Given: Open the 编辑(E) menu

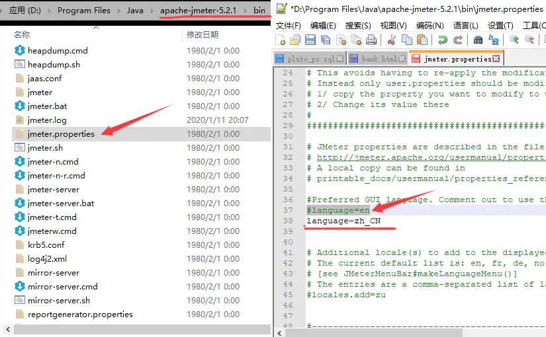Looking at the screenshot, I should coord(323,26).
